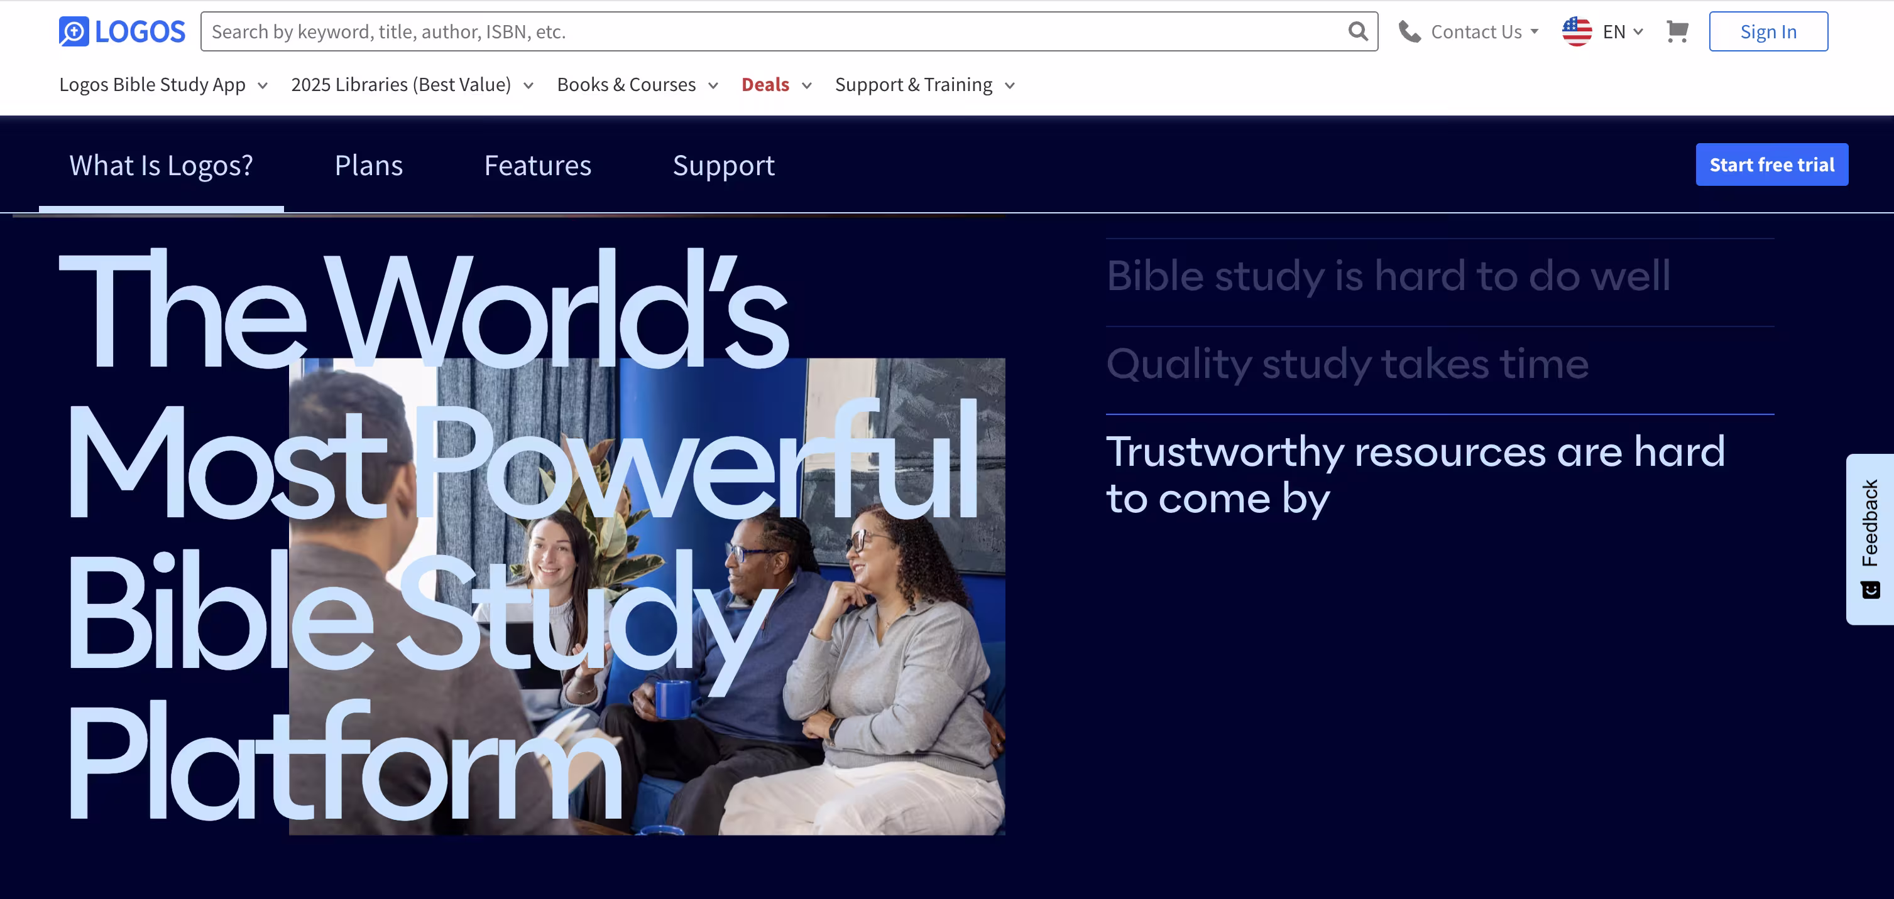Open the Deals menu

pos(777,85)
